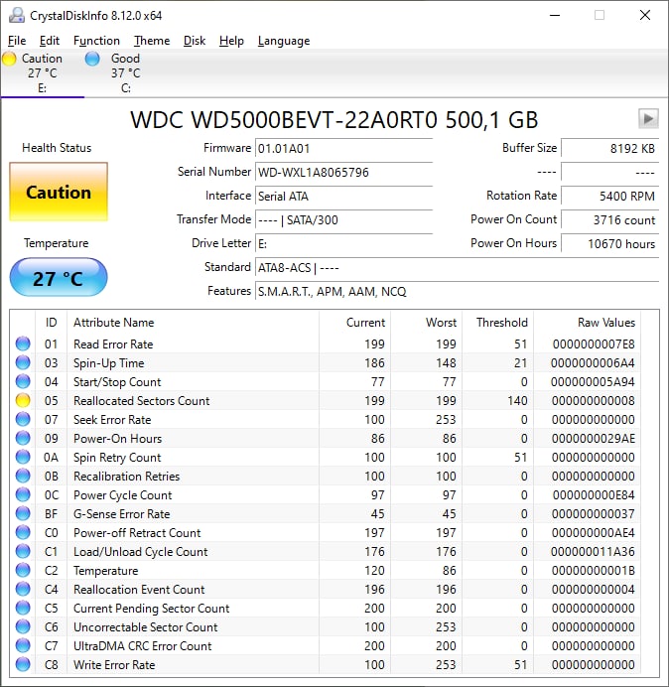Screen dimensions: 669x687
Task: Click raw value 0000000007E8 of Read Error Rate
Action: (594, 343)
